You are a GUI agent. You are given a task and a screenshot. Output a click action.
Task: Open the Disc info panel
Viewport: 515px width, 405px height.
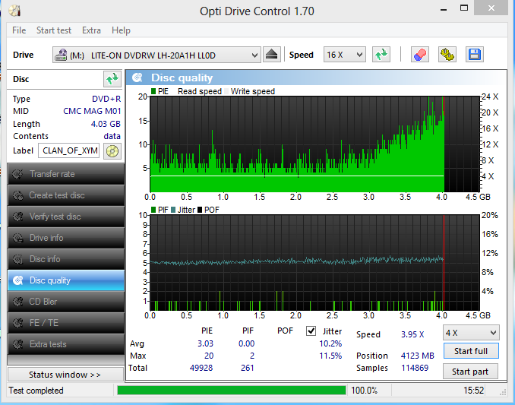[x=65, y=259]
